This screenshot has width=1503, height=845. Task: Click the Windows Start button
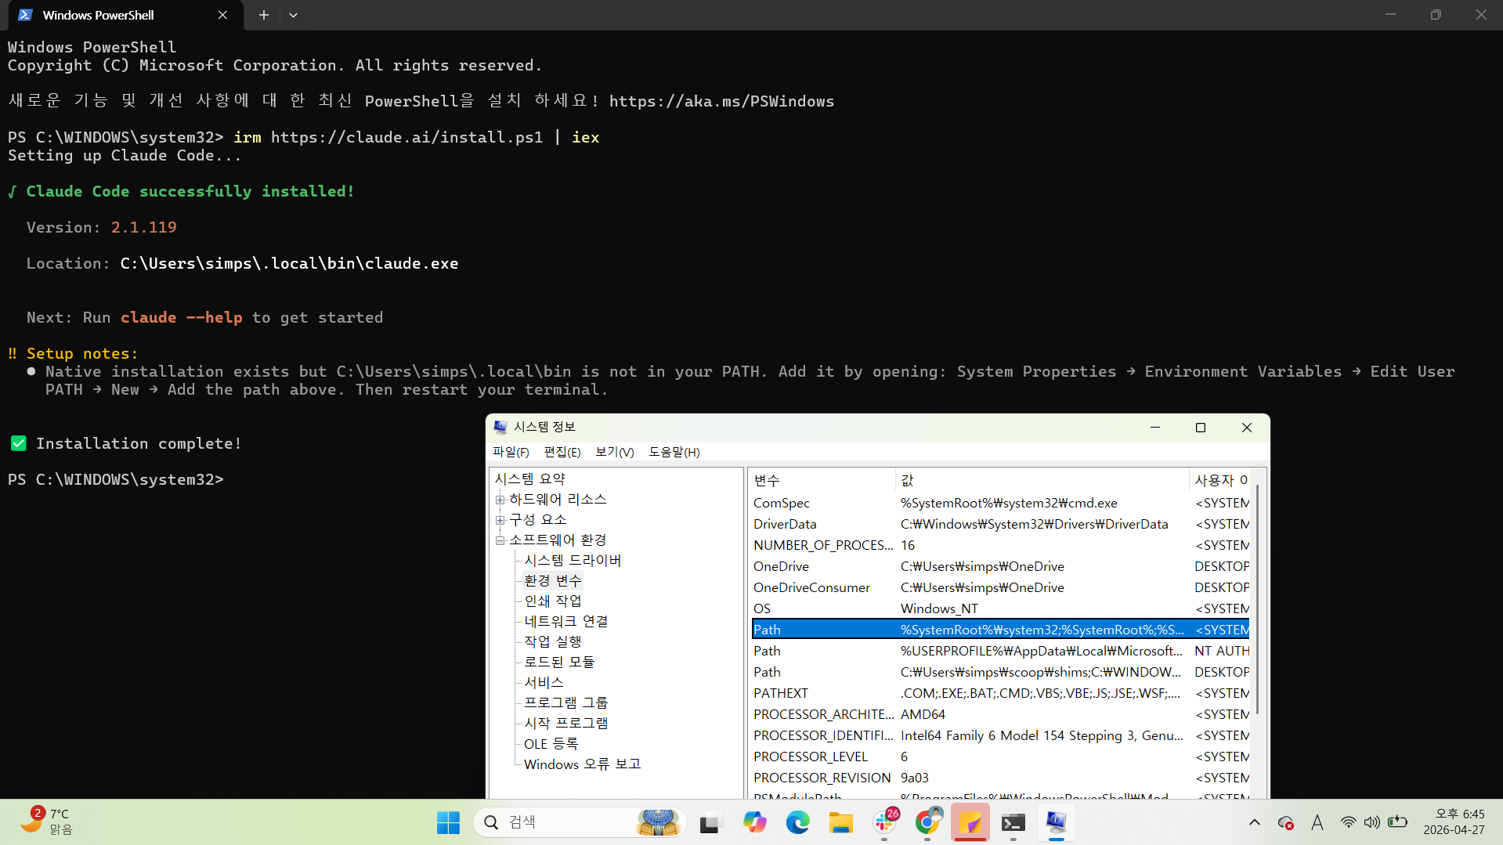[x=448, y=822]
